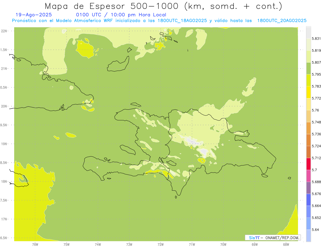Click the '18N' latitude axis label
Image resolution: width=321 pixels, height=248 pixels.
point(4,181)
